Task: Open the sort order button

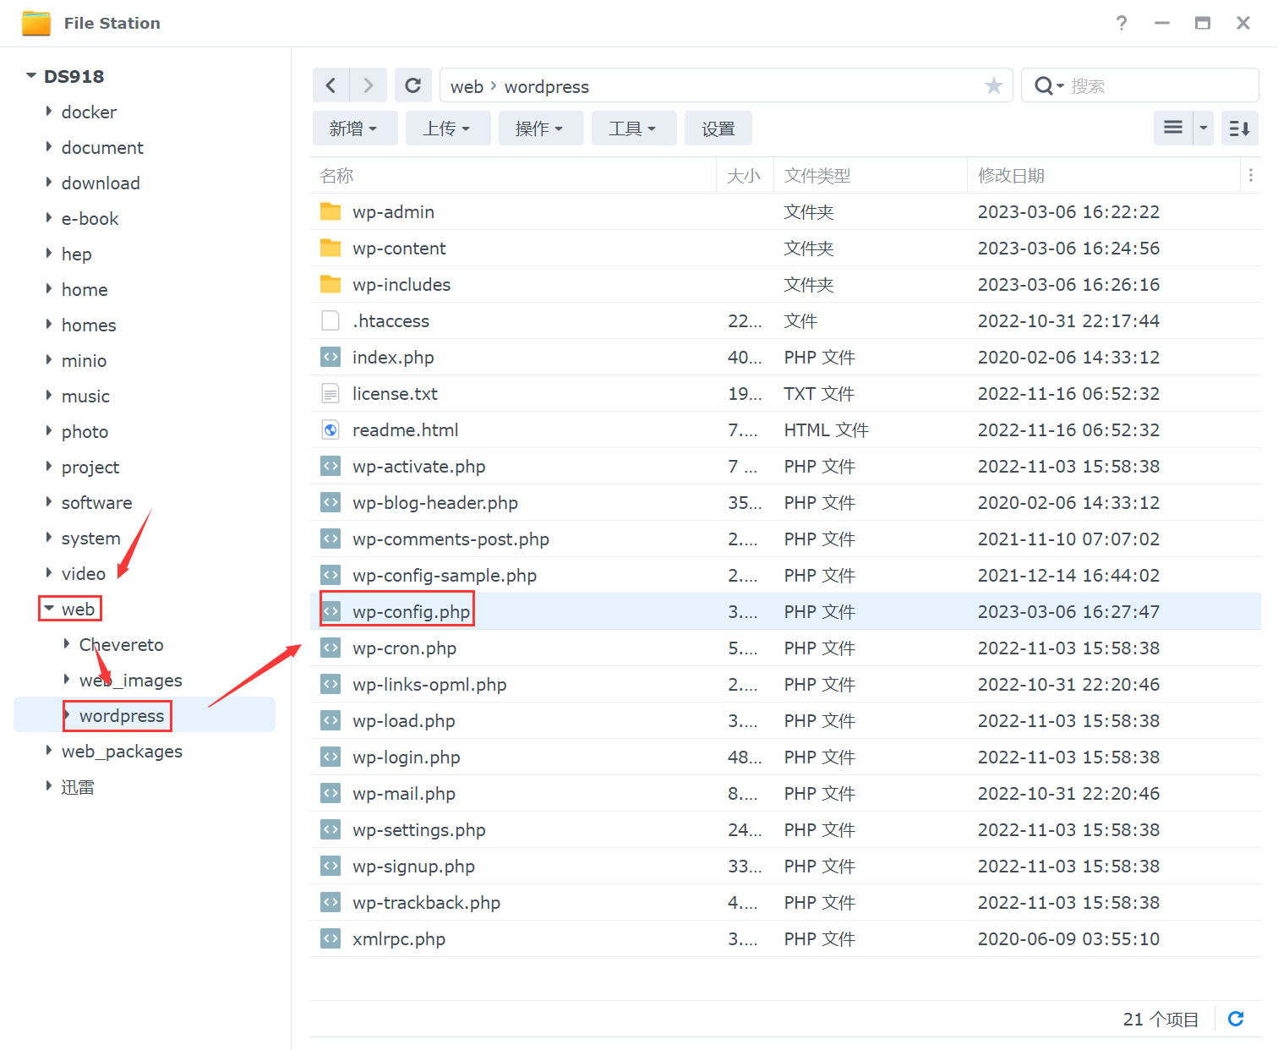Action: [x=1239, y=129]
